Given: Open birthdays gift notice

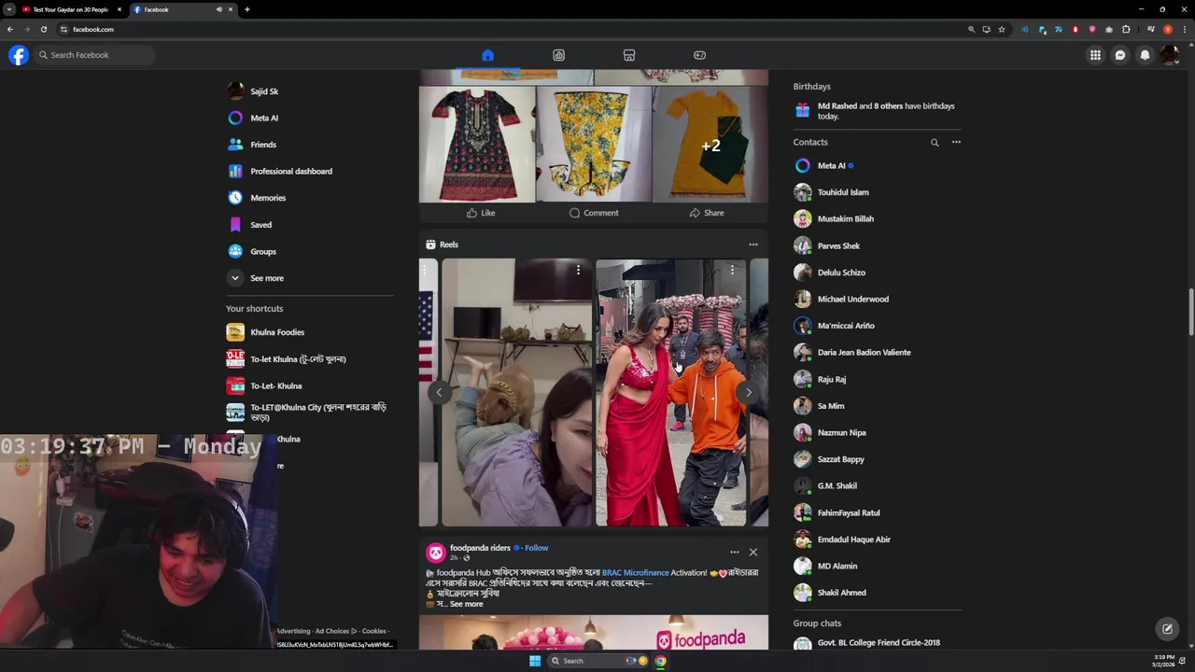Looking at the screenshot, I should [878, 111].
